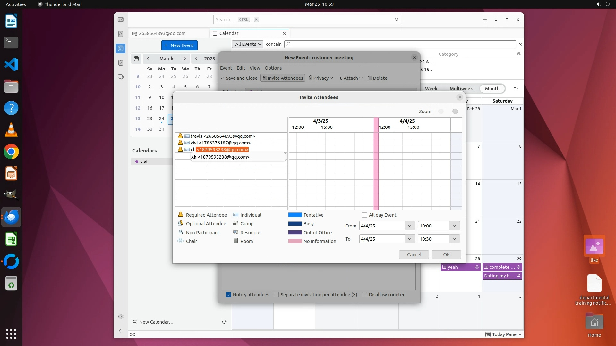The image size is (616, 346).
Task: Click the zoom in plus icon
Action: [x=455, y=111]
